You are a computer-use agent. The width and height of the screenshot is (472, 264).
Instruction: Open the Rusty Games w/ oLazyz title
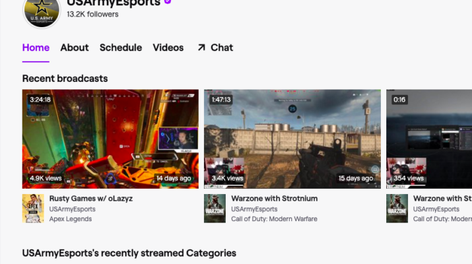91,199
